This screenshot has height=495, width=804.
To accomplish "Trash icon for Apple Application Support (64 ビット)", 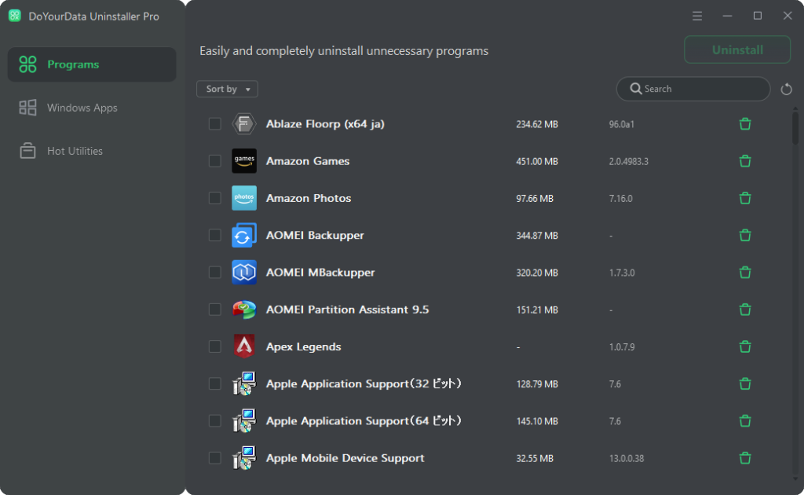I will coord(745,421).
